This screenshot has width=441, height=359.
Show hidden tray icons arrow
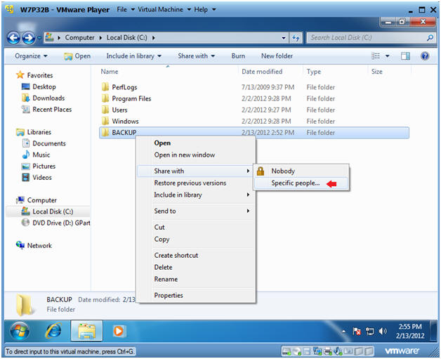point(343,332)
